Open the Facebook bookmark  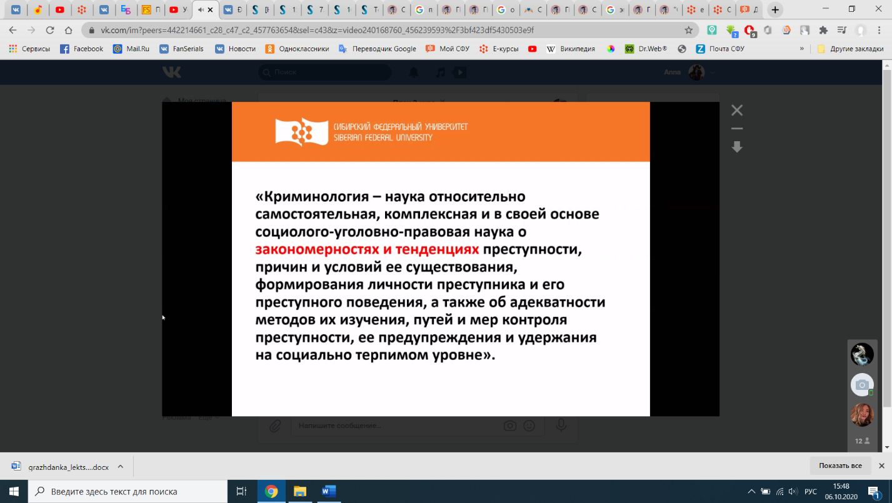pos(81,49)
